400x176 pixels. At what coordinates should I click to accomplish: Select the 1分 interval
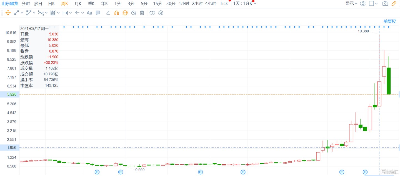(x=118, y=4)
